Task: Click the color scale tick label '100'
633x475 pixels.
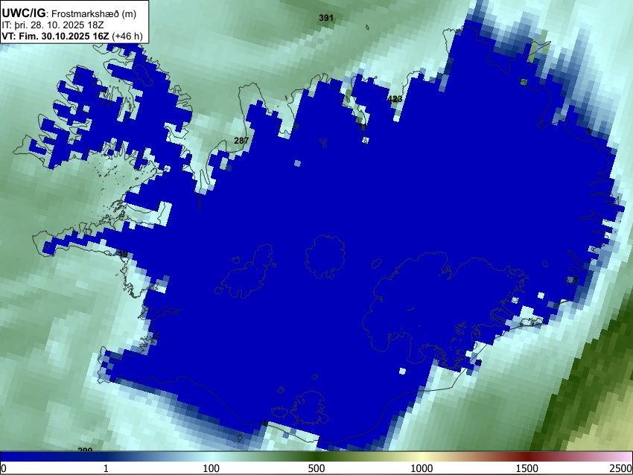Action: [211, 468]
